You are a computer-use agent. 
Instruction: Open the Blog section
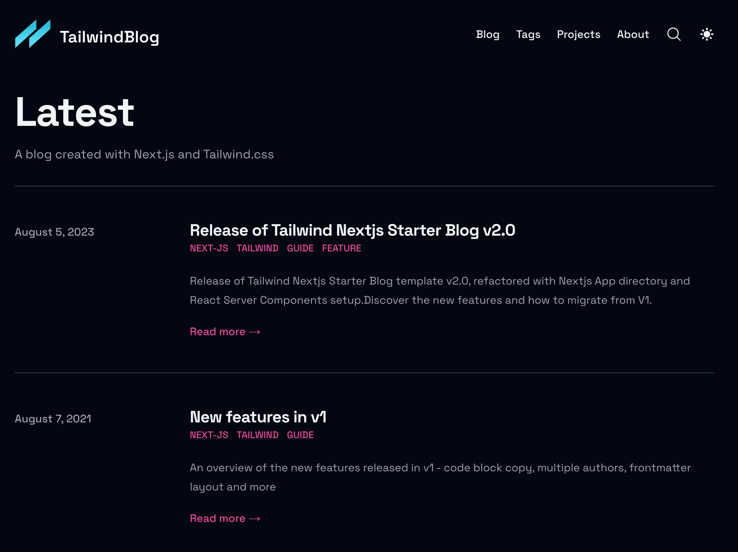(x=488, y=34)
